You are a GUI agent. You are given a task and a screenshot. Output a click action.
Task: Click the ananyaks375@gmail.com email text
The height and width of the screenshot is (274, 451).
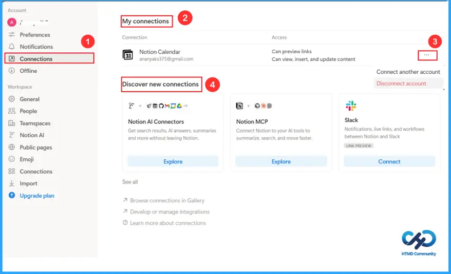point(166,59)
